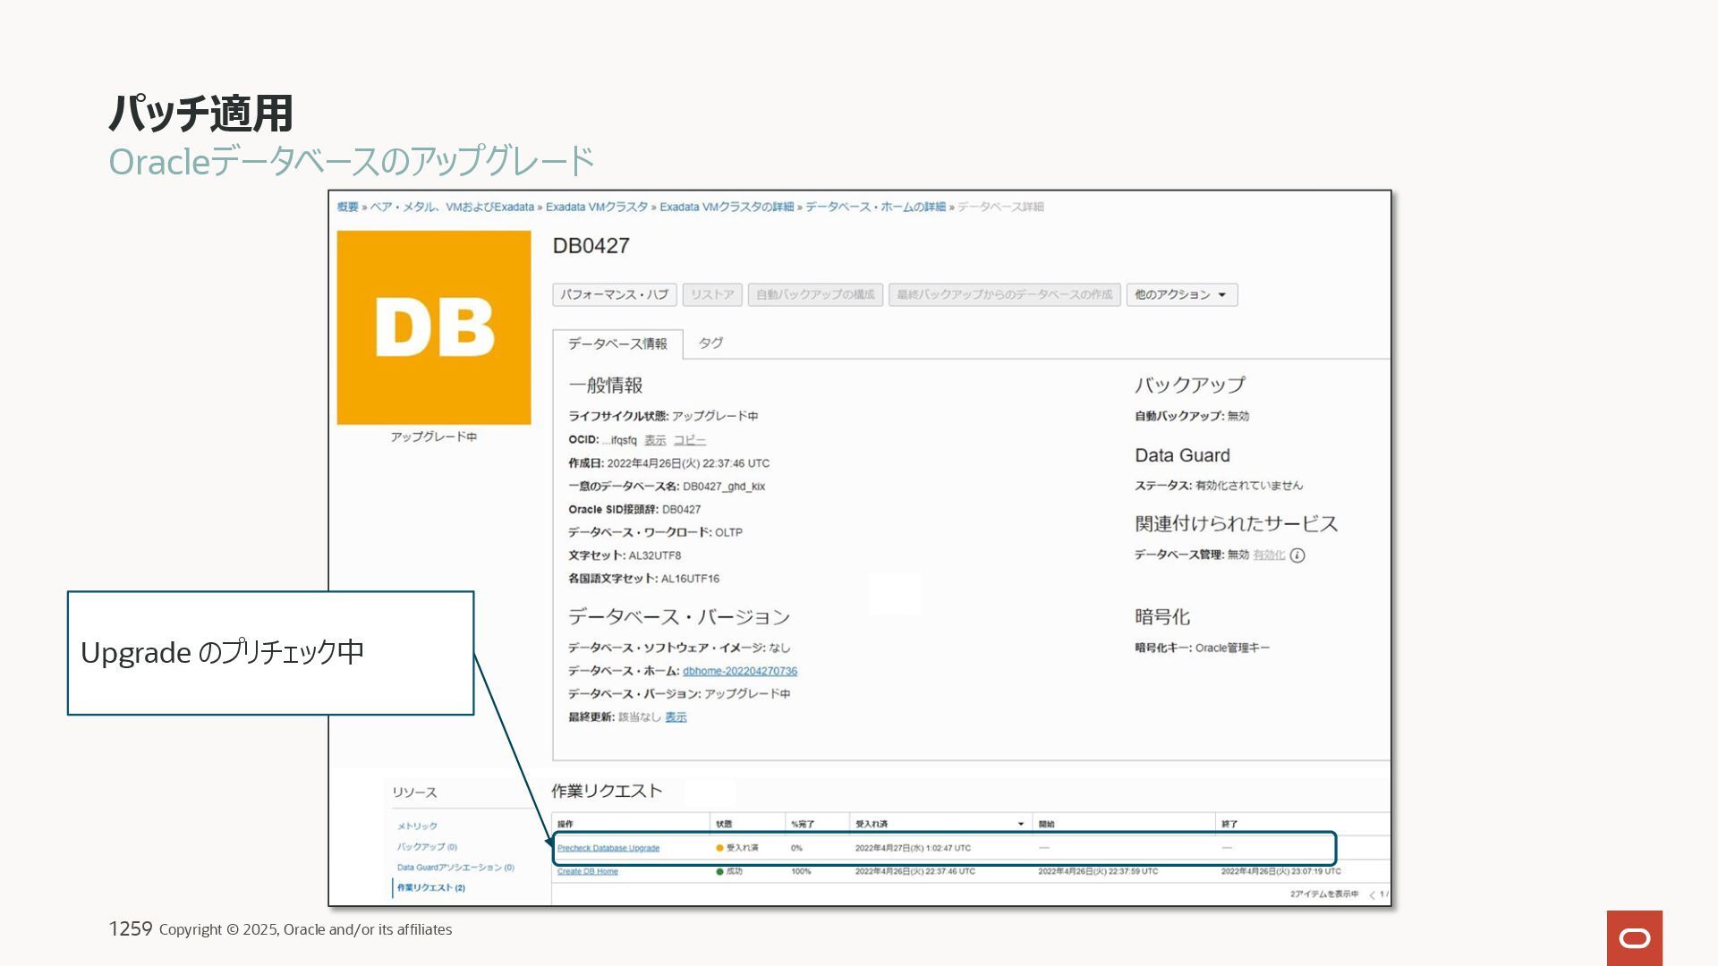Select 作業リクエスト (2) in resources
This screenshot has width=1718, height=966.
(431, 887)
